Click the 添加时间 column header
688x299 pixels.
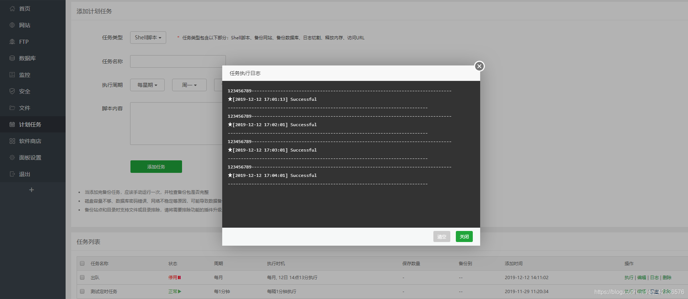(x=514, y=264)
